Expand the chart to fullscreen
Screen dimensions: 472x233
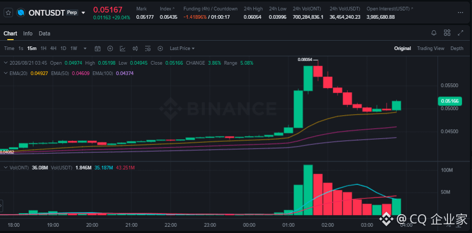(461, 33)
